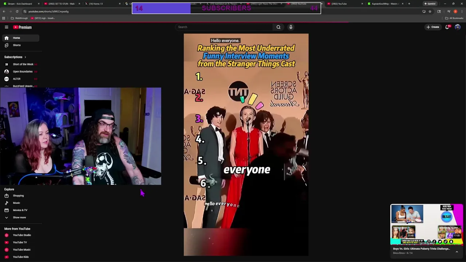Image resolution: width=466 pixels, height=262 pixels.
Task: Click the REACT channel logo in miniplayer
Action: pos(447,217)
